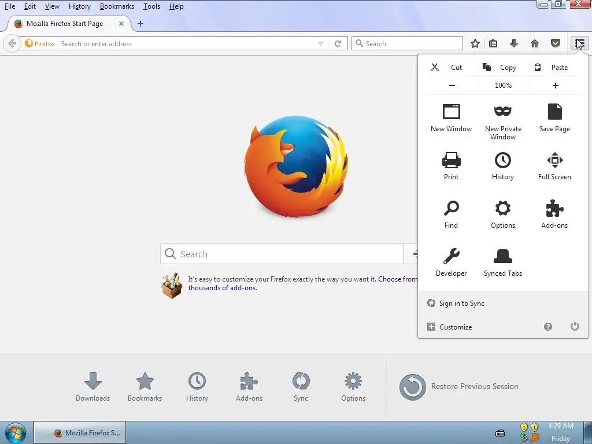This screenshot has width=592, height=444.
Task: Open Add-ons from the menu panel
Action: pos(554,214)
